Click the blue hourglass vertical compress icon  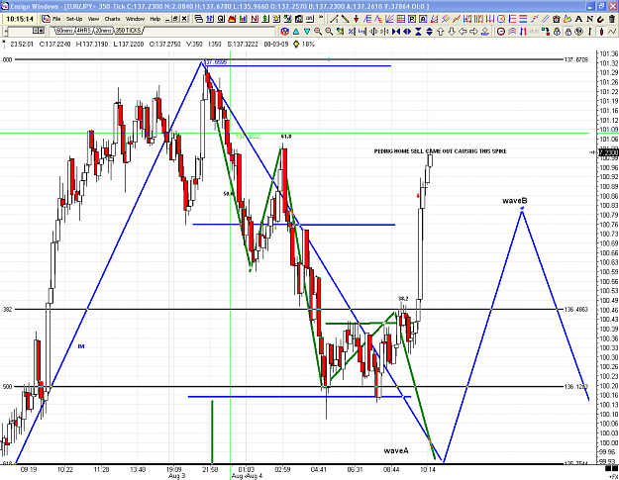tap(419, 31)
